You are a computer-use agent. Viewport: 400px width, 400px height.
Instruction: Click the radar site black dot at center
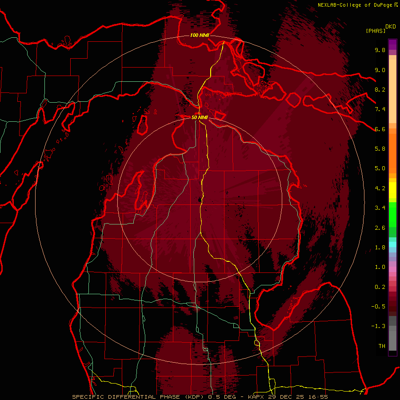(199, 200)
